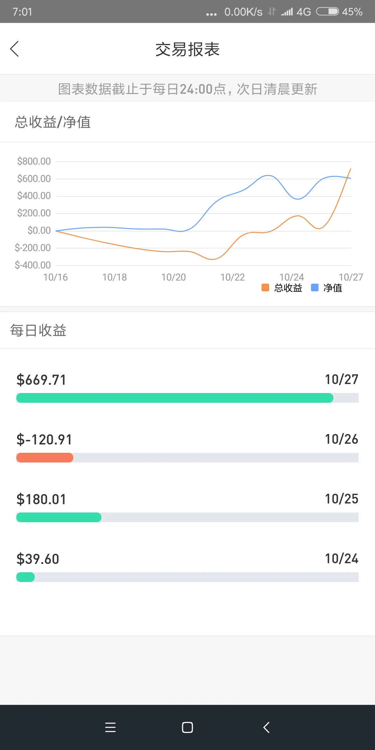
Task: Tap signal strength icon in status bar
Action: coord(287,12)
